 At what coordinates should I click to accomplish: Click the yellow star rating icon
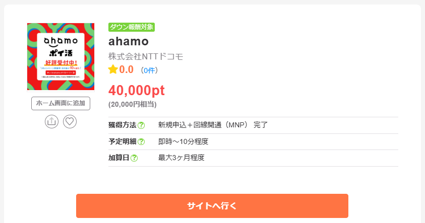pos(113,69)
